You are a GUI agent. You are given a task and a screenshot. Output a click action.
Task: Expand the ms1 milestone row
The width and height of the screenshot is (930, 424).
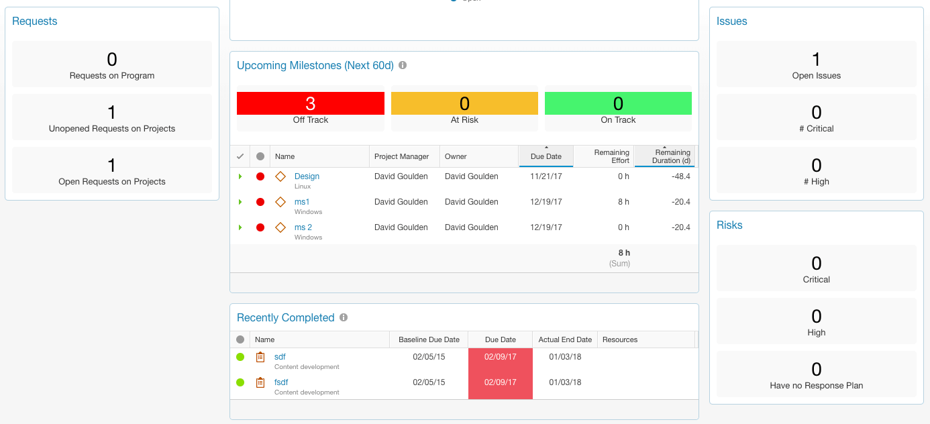pyautogui.click(x=240, y=201)
